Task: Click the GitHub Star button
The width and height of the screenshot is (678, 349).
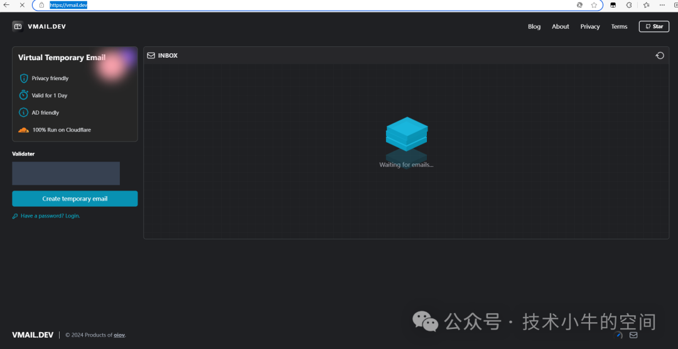Action: [x=654, y=26]
